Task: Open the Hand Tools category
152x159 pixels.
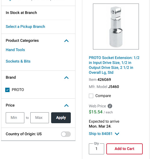Action: (15, 50)
